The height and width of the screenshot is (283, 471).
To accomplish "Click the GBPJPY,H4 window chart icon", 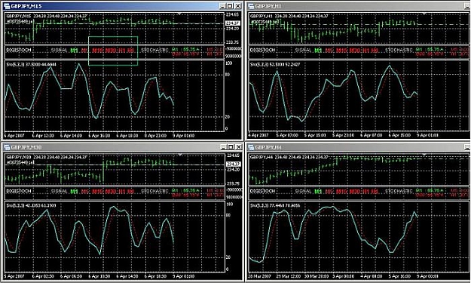I will pos(251,147).
